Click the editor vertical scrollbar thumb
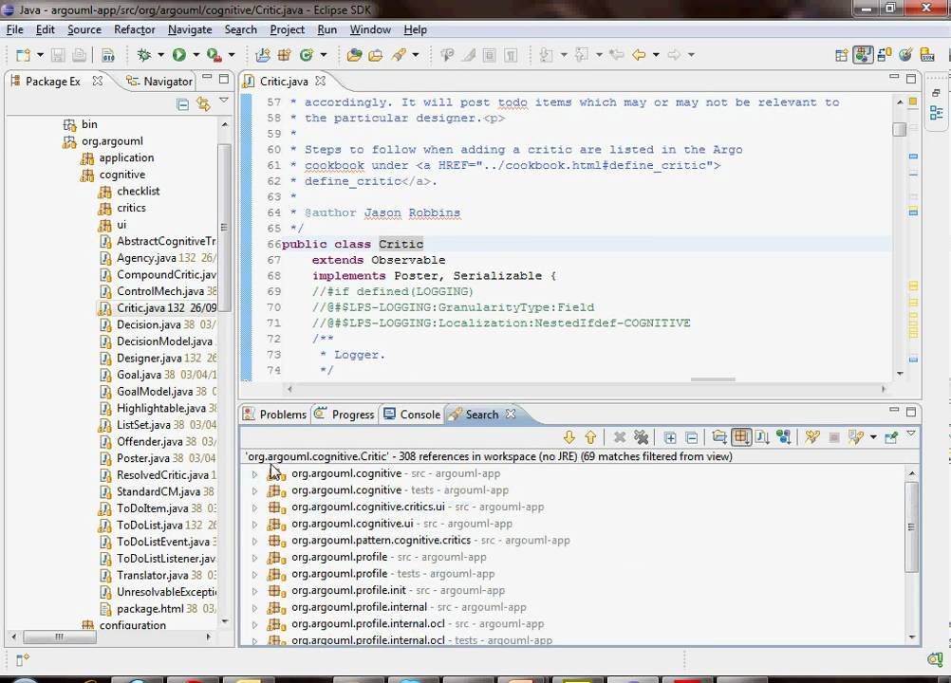 (900, 129)
